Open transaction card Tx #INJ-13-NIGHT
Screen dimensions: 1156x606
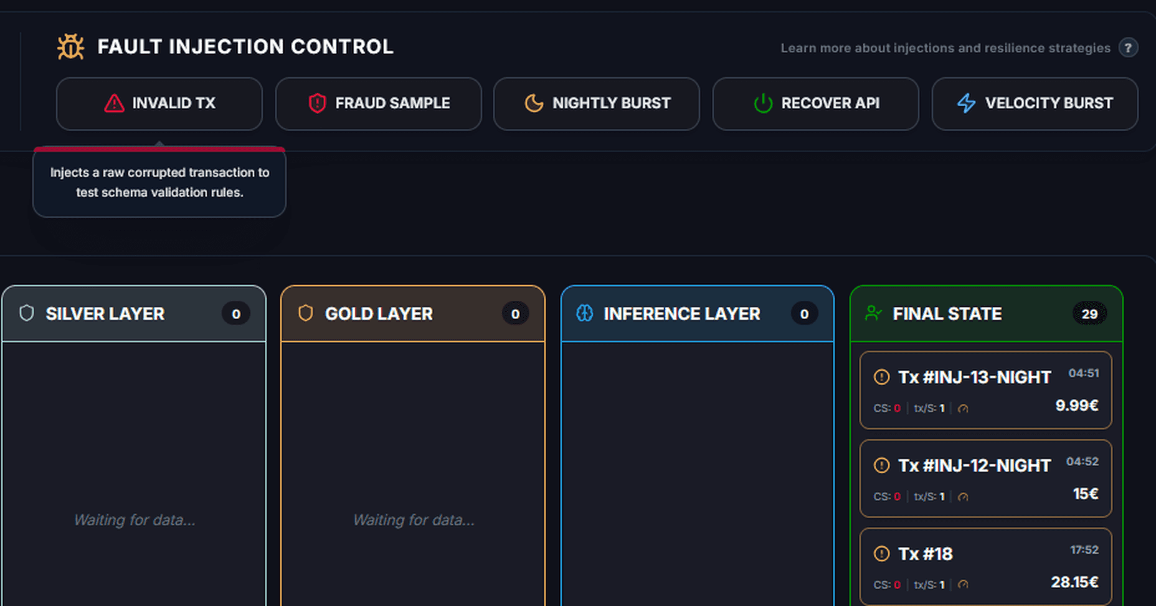[985, 390]
